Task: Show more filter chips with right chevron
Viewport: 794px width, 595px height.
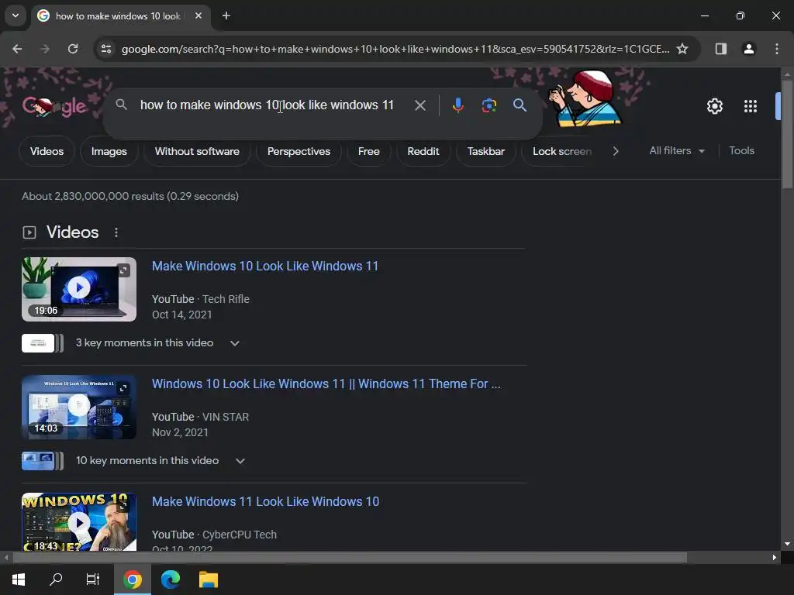Action: click(615, 151)
